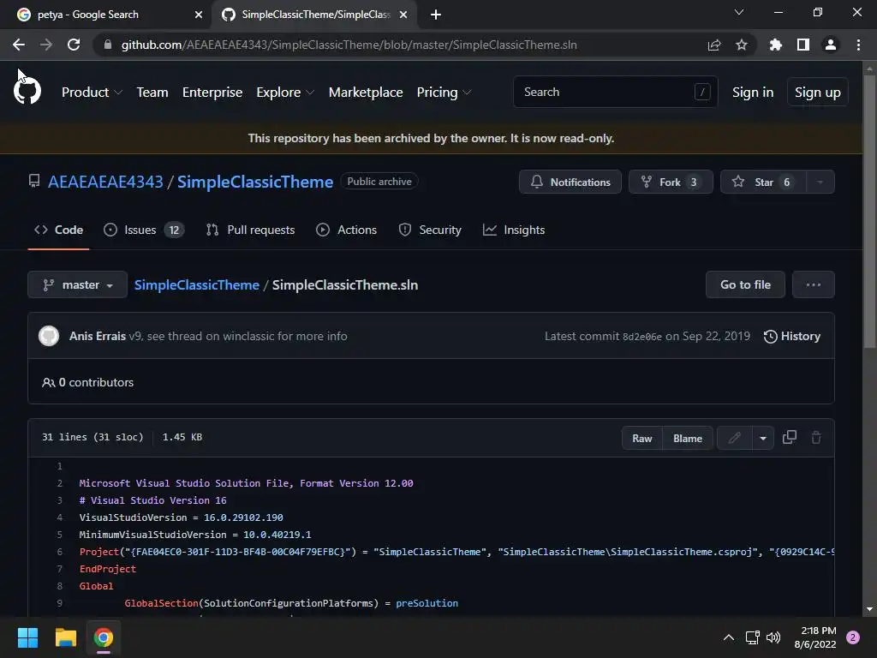Click the network icon in system tray

752,637
